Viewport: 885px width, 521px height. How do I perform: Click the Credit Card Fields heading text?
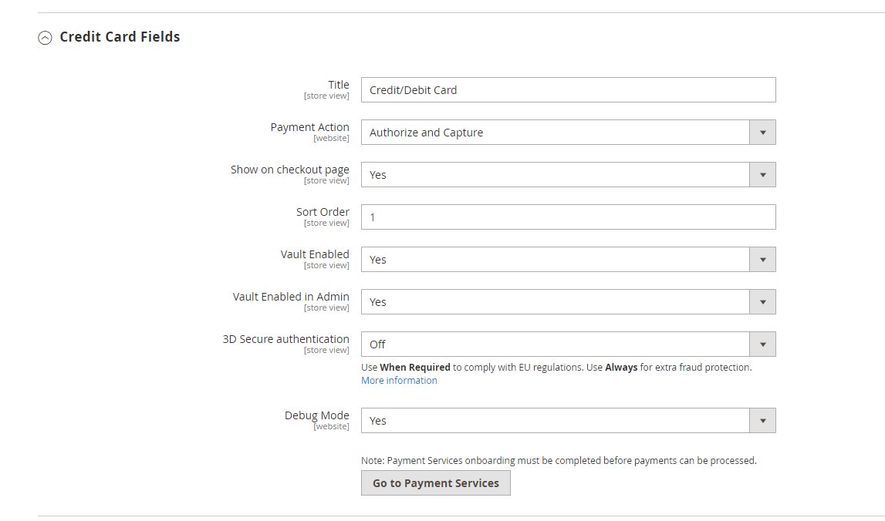point(120,37)
